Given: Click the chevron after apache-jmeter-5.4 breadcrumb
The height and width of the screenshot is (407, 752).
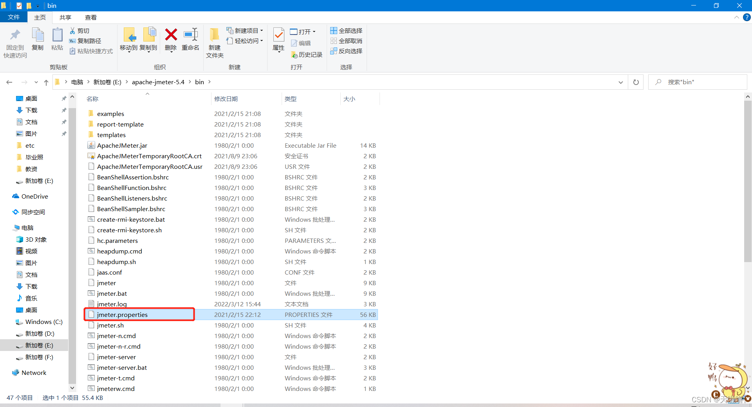Looking at the screenshot, I should point(190,82).
